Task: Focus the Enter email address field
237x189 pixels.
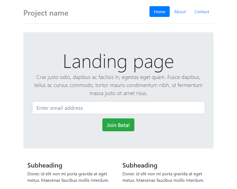Action: [118, 108]
